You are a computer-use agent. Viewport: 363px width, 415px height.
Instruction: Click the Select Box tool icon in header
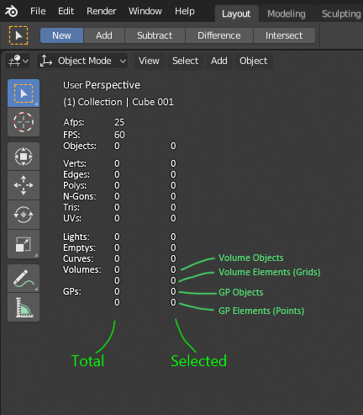pos(18,35)
